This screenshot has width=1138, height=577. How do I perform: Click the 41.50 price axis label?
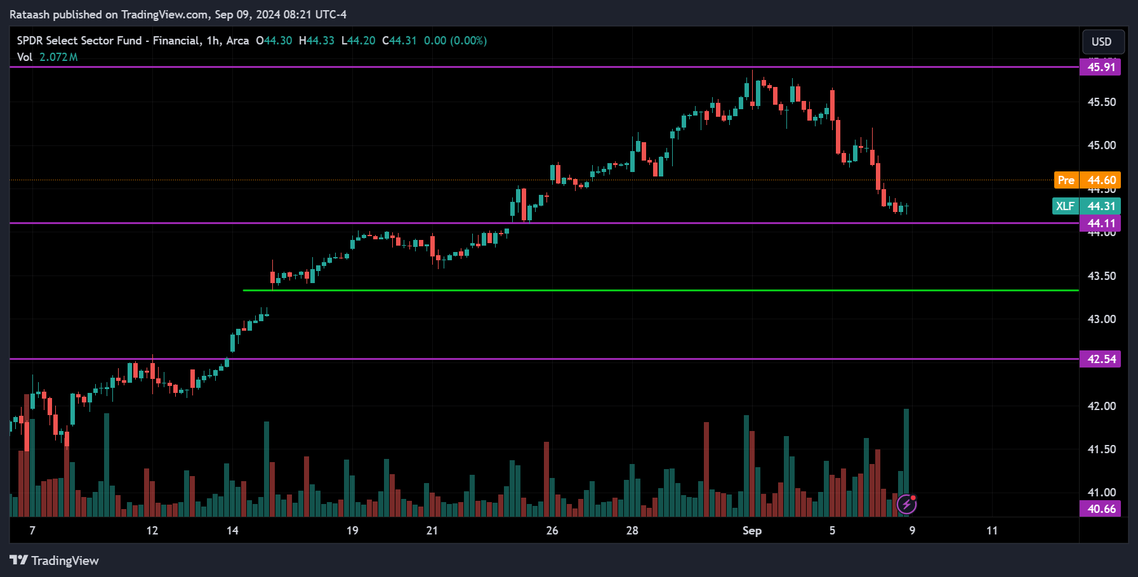pyautogui.click(x=1102, y=449)
